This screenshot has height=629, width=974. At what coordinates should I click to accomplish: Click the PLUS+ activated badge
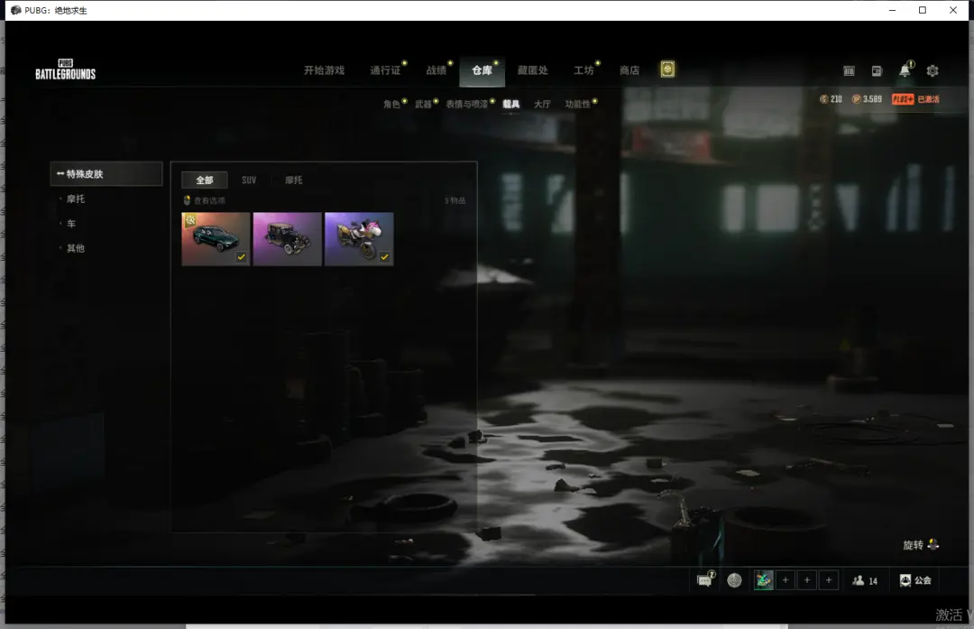tap(915, 99)
